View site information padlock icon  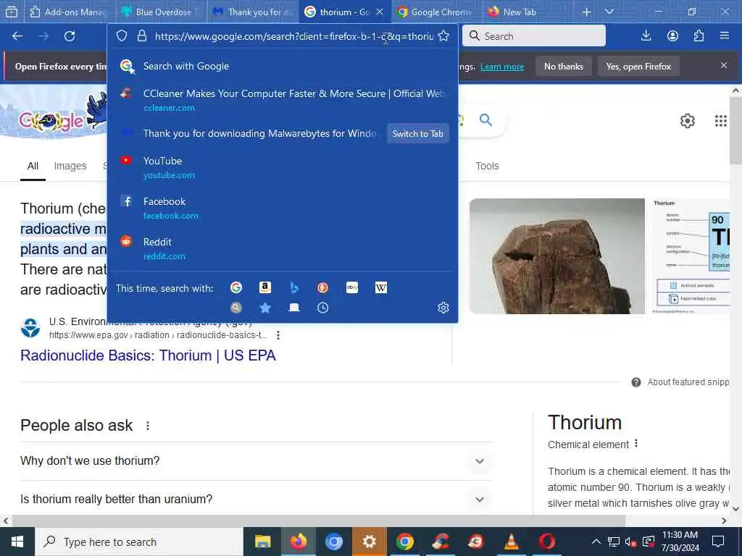click(x=141, y=36)
